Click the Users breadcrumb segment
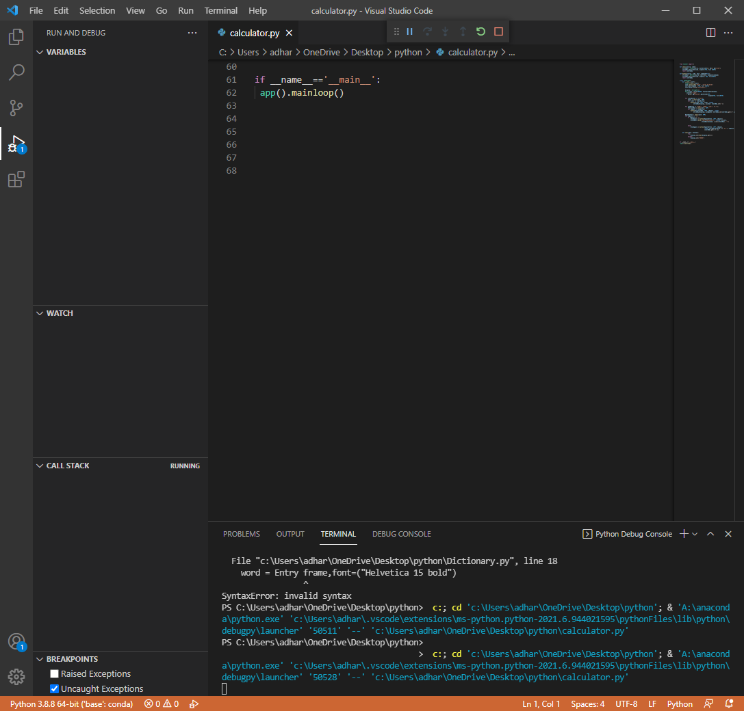 click(x=248, y=52)
